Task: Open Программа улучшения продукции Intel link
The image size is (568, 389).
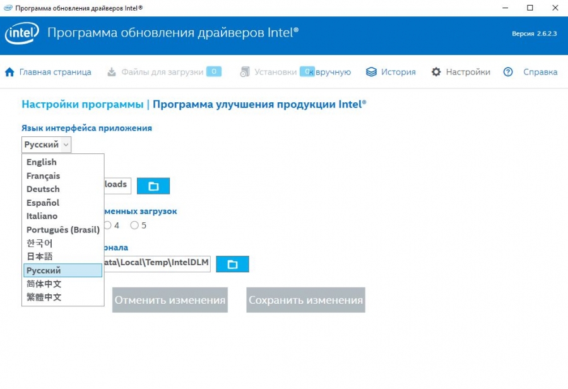Action: click(259, 104)
